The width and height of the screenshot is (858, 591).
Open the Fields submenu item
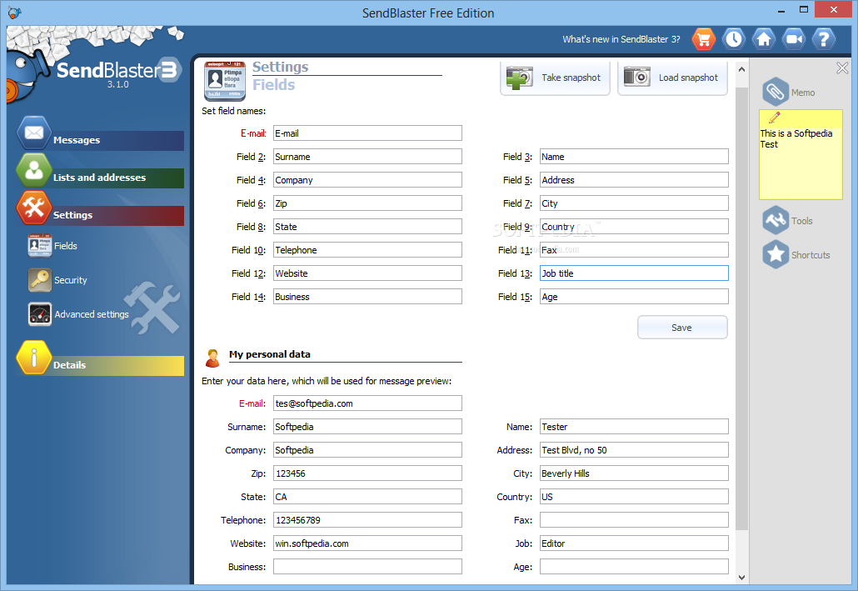point(66,246)
